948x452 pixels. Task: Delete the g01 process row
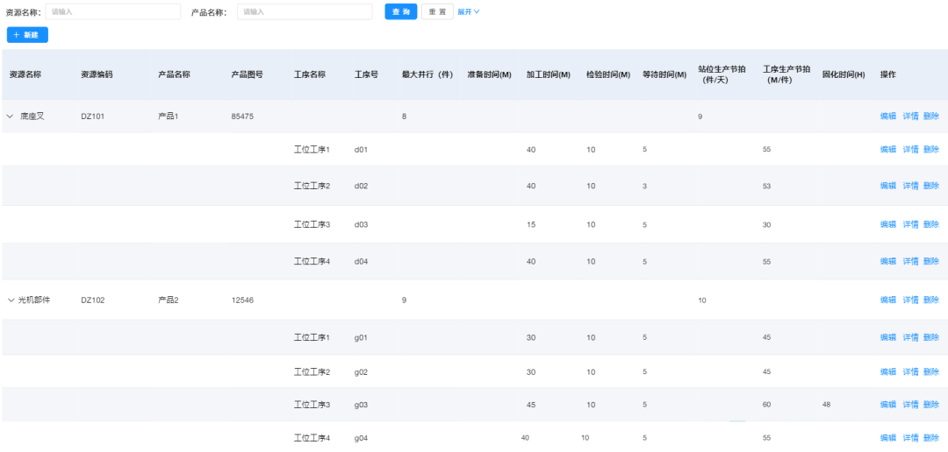[931, 337]
